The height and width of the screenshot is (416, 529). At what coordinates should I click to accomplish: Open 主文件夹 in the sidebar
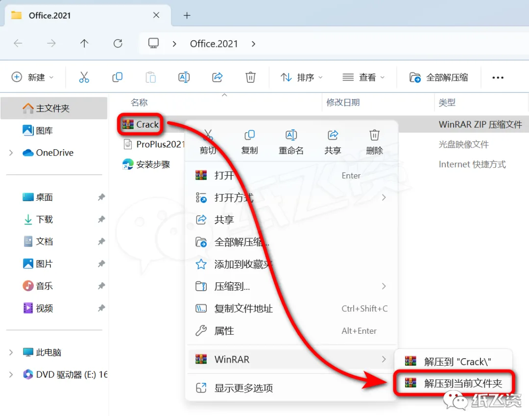(54, 108)
